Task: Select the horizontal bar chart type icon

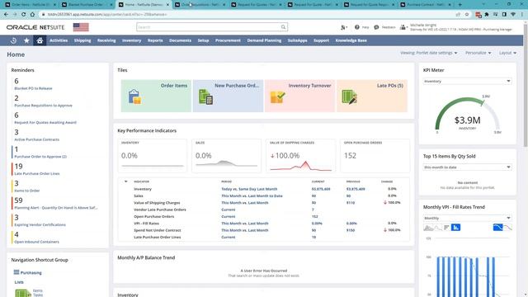Action: (446, 228)
